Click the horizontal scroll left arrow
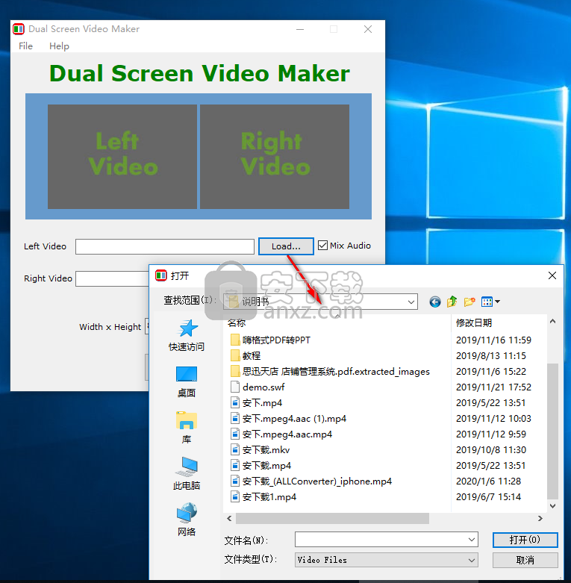571x583 pixels. 229,518
